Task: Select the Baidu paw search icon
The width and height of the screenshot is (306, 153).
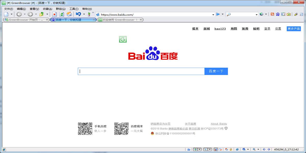Action: pyautogui.click(x=278, y=14)
